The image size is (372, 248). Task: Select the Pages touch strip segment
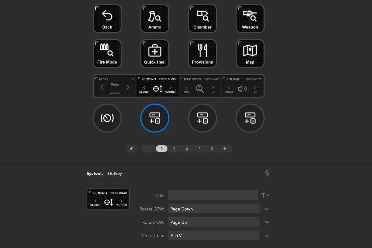(115, 86)
